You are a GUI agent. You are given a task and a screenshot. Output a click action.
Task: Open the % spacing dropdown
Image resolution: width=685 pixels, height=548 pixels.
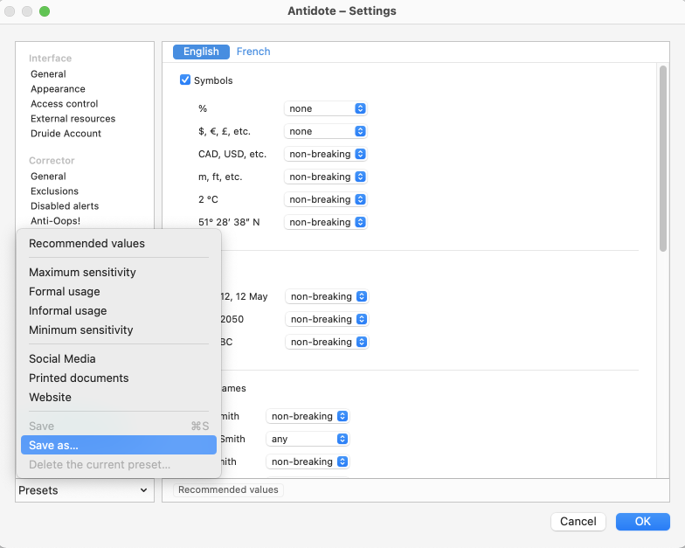[x=325, y=108]
